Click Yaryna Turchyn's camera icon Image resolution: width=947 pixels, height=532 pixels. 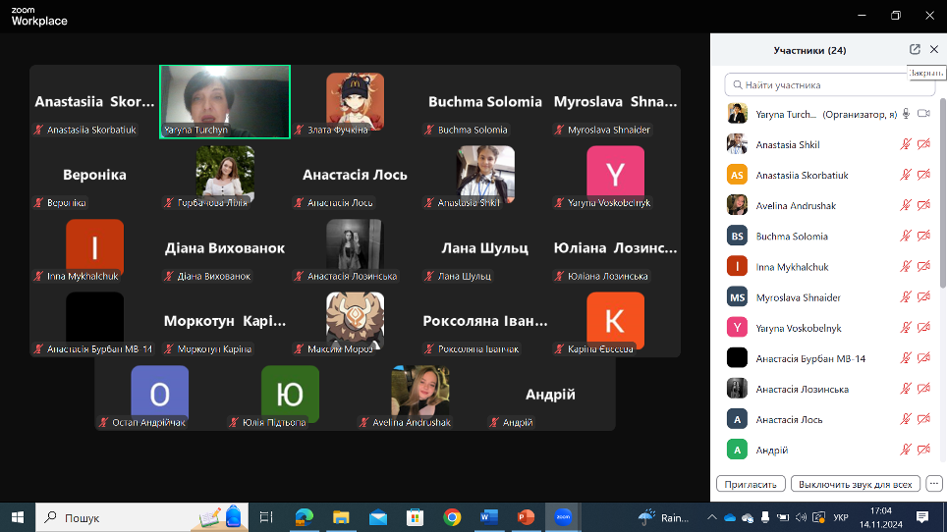(x=923, y=114)
